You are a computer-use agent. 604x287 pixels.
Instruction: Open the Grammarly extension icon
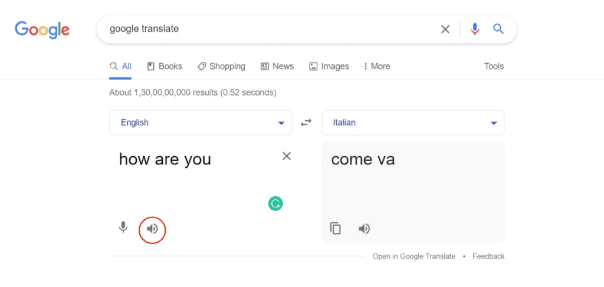(275, 204)
